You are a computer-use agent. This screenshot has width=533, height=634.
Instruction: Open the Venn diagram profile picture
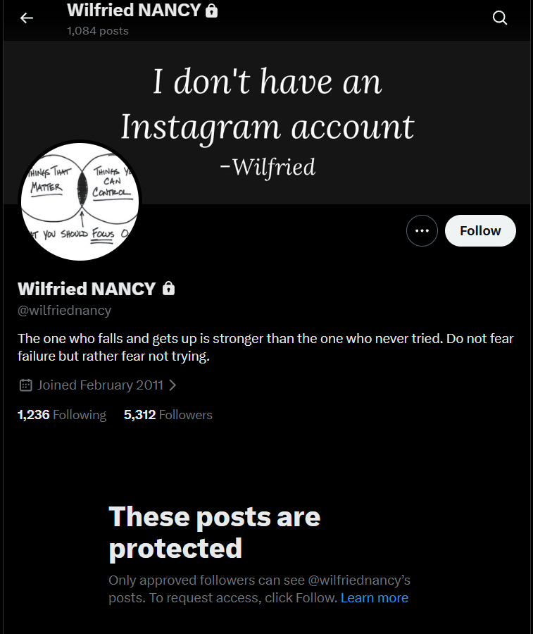point(80,201)
